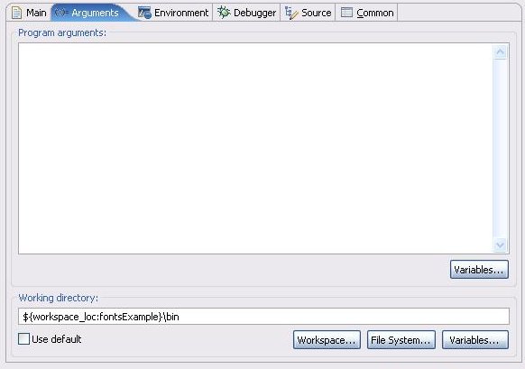This screenshot has width=525, height=369.
Task: Click the Program arguments label
Action: [62, 32]
